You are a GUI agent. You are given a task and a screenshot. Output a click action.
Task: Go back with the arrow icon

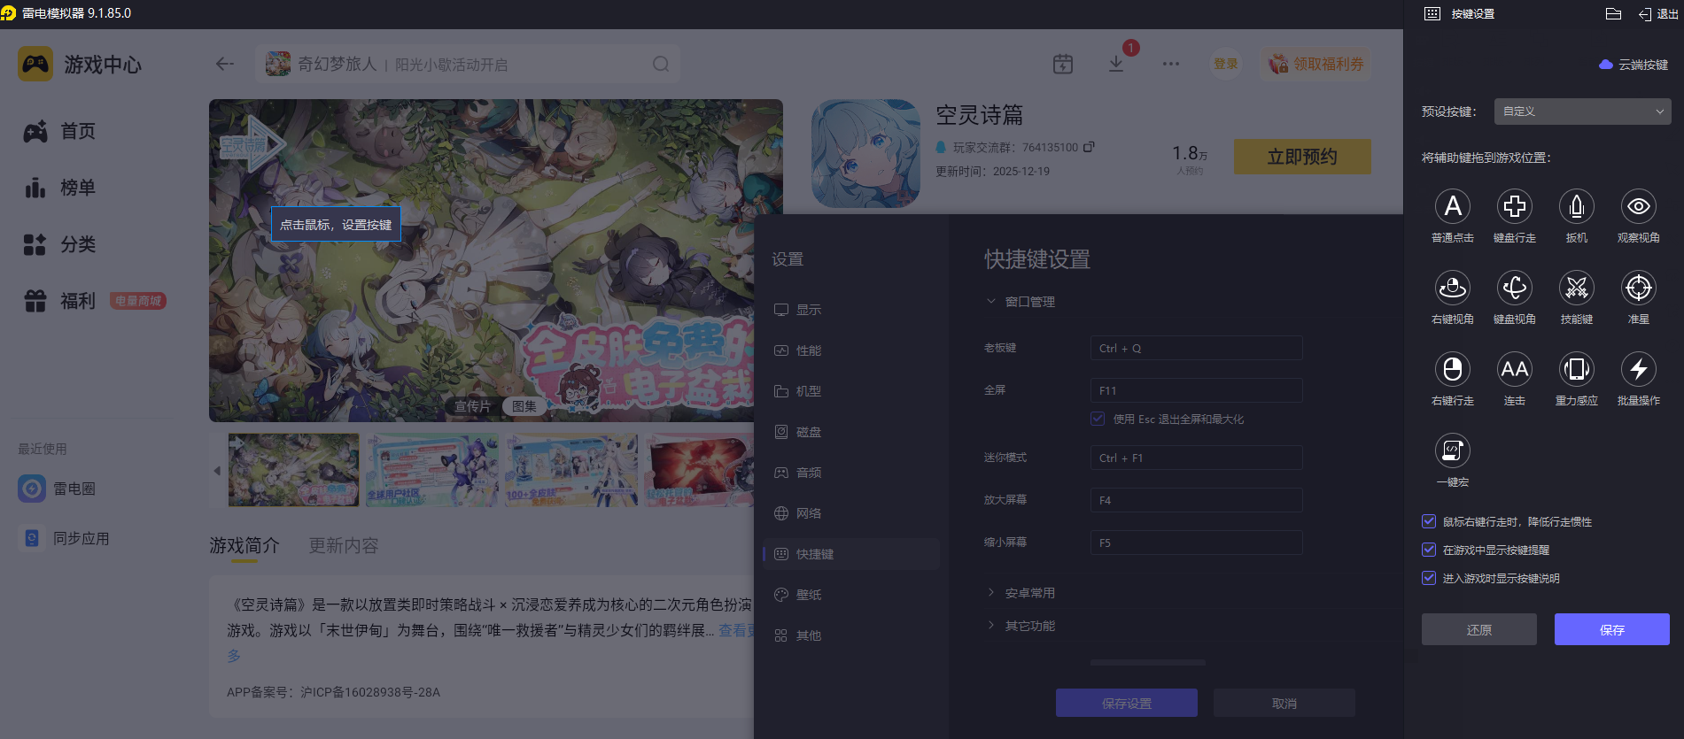225,64
